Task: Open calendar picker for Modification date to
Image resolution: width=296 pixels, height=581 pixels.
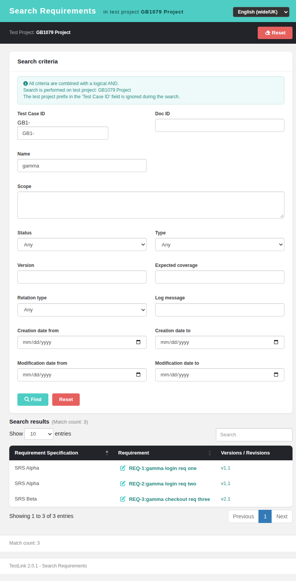Action: [276, 375]
